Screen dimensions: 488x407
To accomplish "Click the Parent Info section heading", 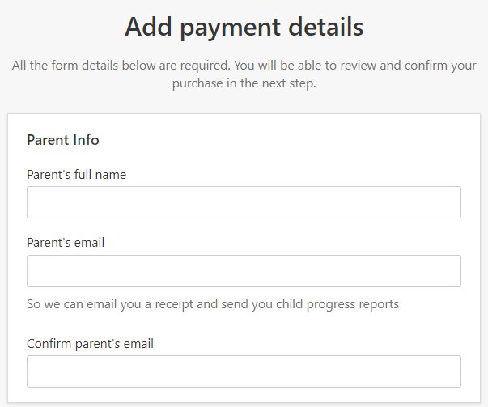I will (63, 140).
